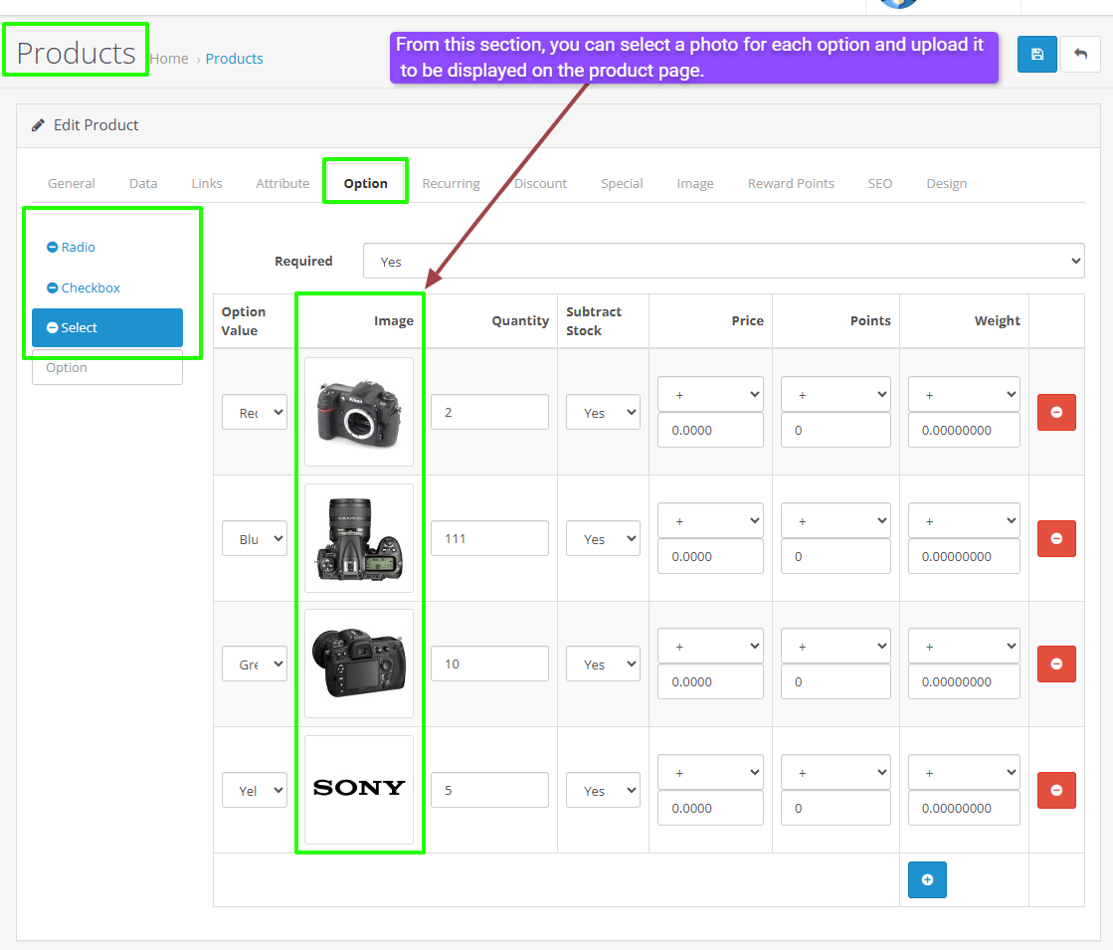Open the Reward Points tab
This screenshot has width=1113, height=950.
tap(791, 183)
